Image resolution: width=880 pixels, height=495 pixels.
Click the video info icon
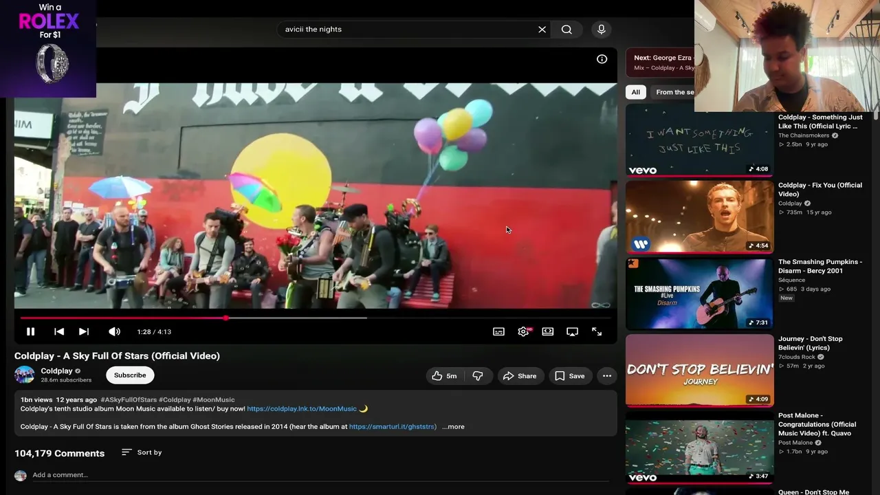602,59
